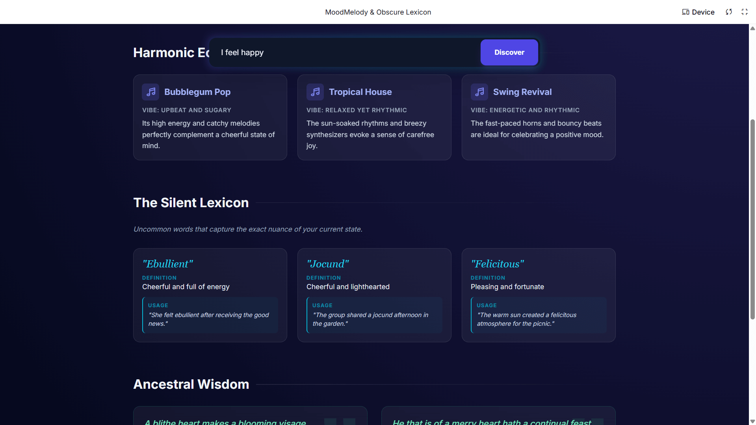This screenshot has height=425, width=756.
Task: Select the Ebullient word card title
Action: point(168,264)
